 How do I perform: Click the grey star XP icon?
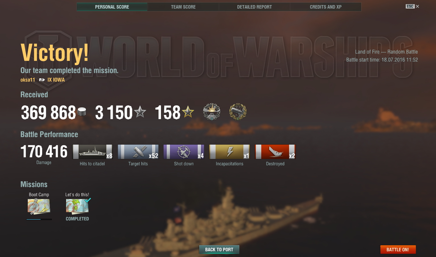pyautogui.click(x=140, y=112)
